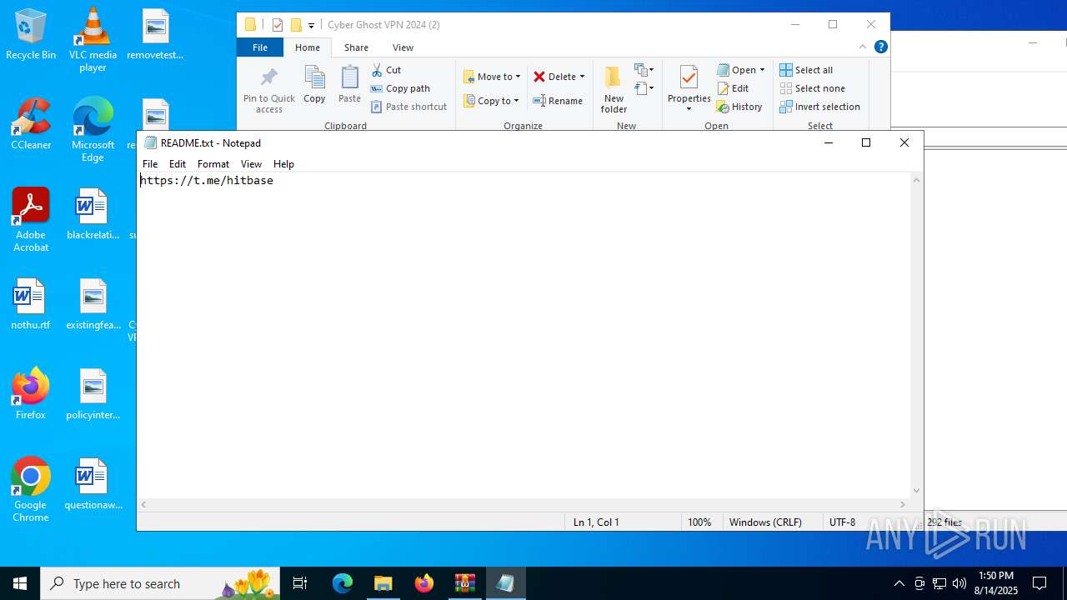This screenshot has width=1067, height=600.
Task: Click Rename in Organize group
Action: click(559, 101)
